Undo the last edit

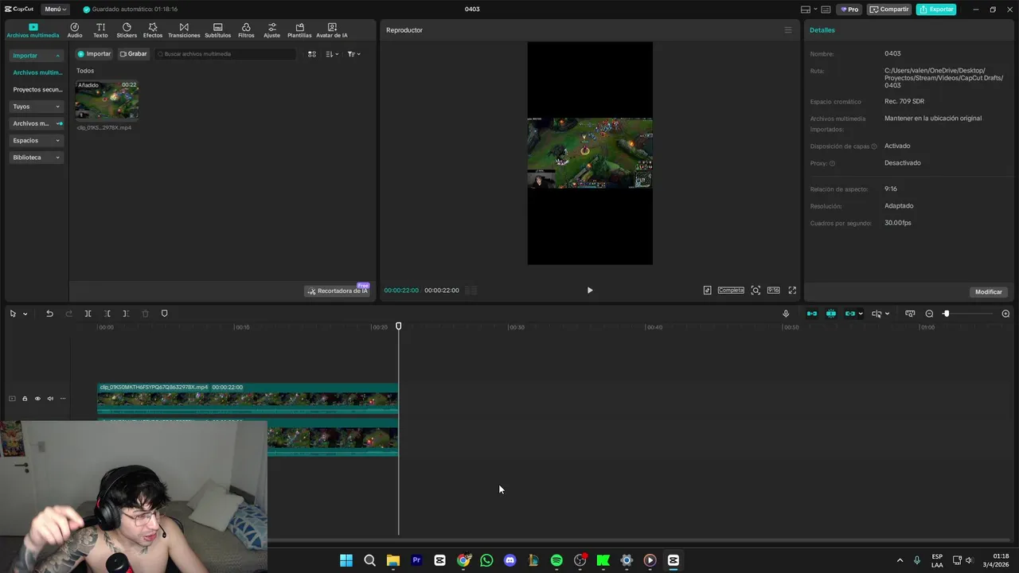(x=49, y=314)
